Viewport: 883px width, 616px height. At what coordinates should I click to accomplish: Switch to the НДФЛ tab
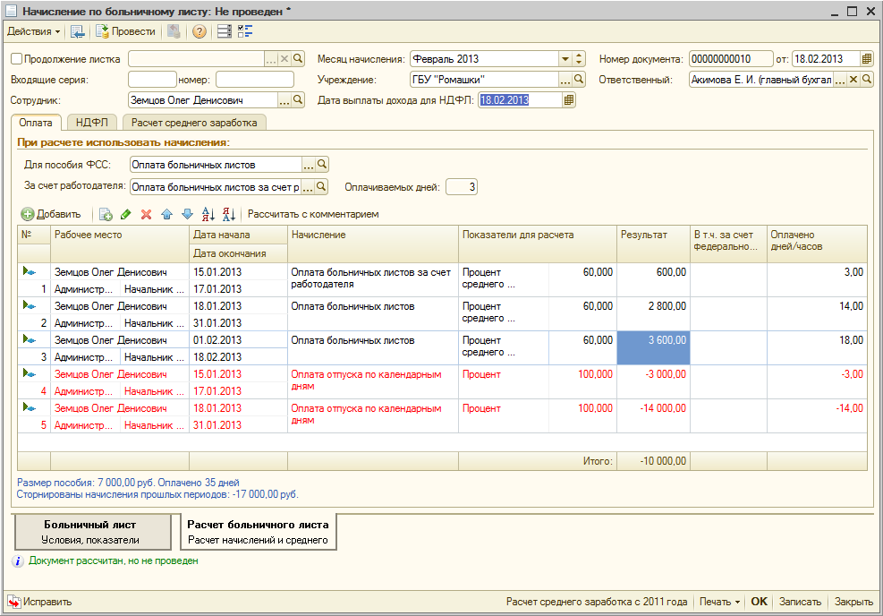coord(92,123)
